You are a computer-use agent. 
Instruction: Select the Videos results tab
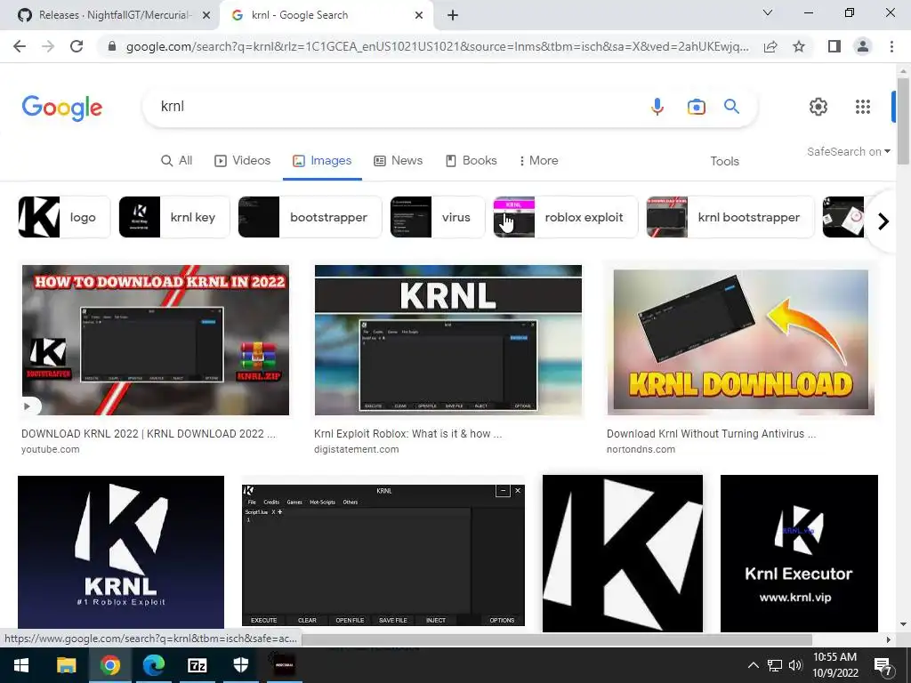[242, 161]
